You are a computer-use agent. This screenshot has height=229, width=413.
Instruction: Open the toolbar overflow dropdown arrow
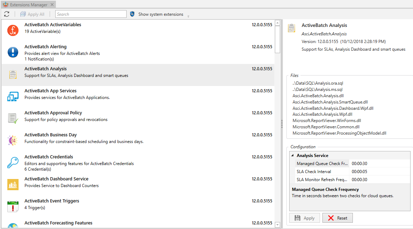(x=188, y=16)
